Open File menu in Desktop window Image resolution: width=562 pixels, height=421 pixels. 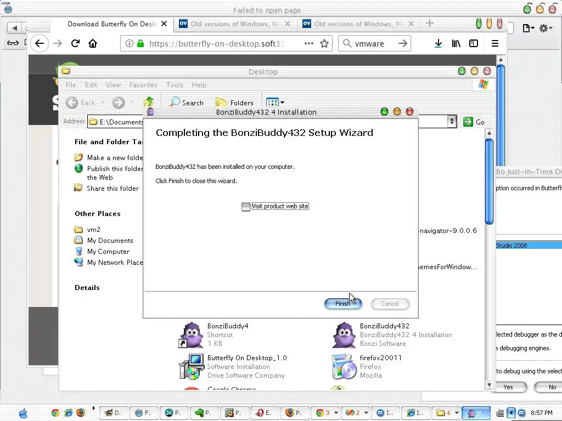[71, 85]
